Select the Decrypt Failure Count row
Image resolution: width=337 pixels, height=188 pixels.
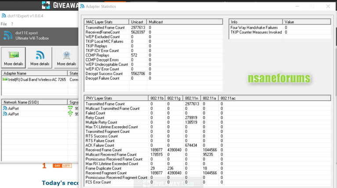[x=153, y=78]
